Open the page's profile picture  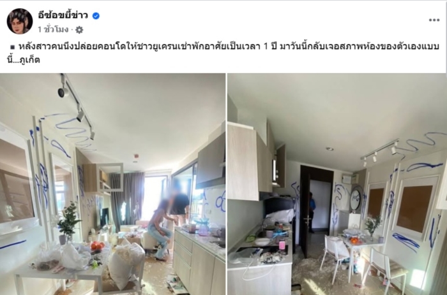click(x=20, y=21)
